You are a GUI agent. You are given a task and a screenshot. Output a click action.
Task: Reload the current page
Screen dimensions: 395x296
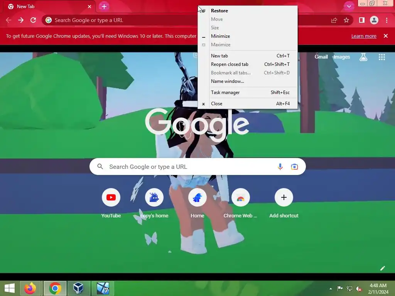pyautogui.click(x=33, y=20)
